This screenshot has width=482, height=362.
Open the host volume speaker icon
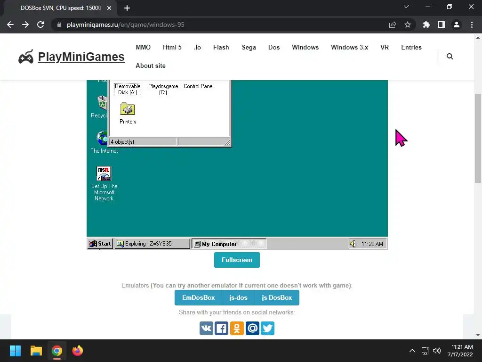pos(436,351)
